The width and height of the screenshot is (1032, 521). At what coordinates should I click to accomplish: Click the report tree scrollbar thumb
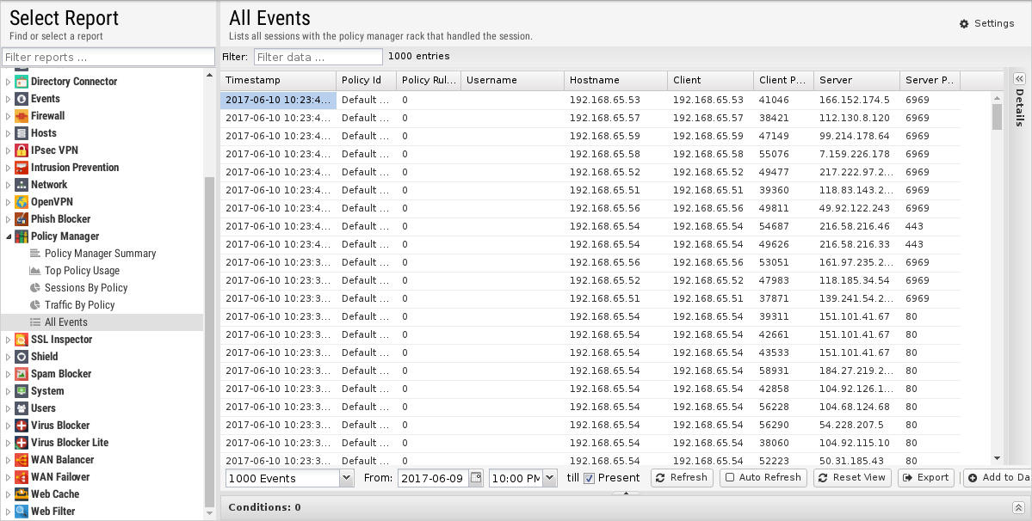(x=209, y=341)
